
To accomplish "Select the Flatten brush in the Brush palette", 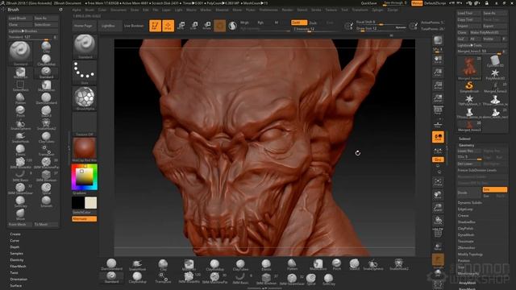I will 20,98.
